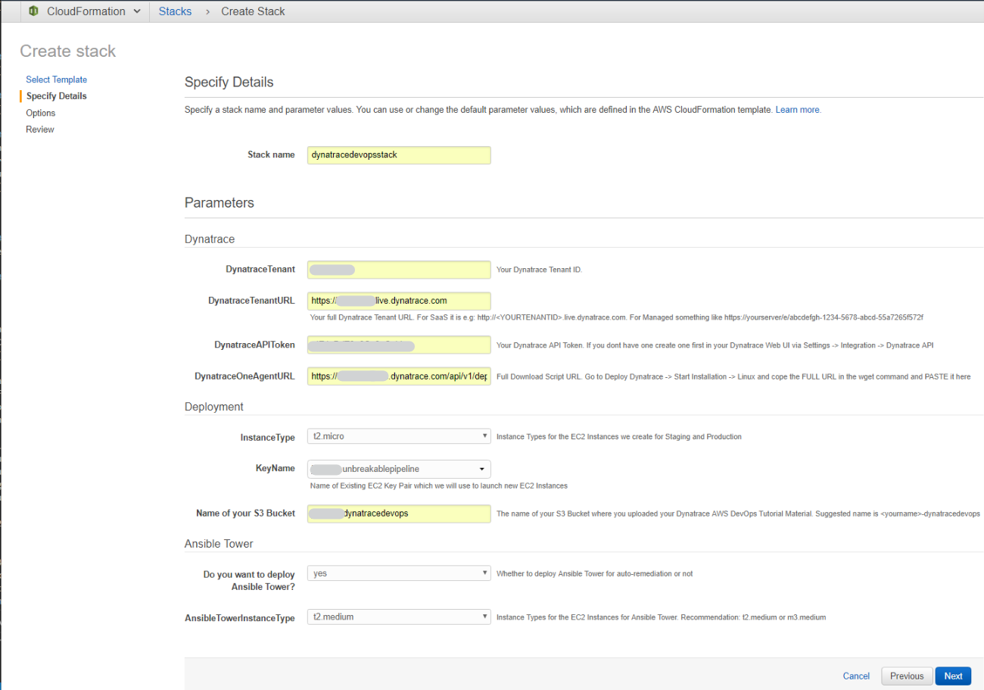This screenshot has width=984, height=690.
Task: Click the Parameters section heading
Action: (x=220, y=203)
